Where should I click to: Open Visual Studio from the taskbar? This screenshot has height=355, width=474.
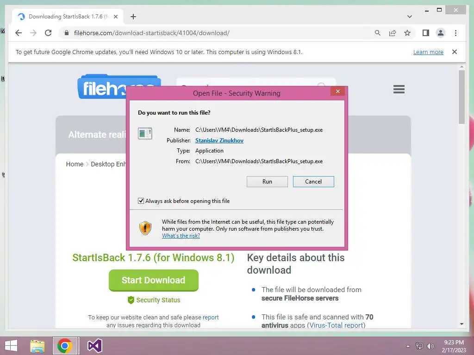(94, 346)
